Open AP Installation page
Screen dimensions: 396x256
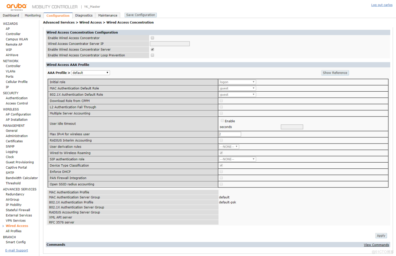(17, 120)
